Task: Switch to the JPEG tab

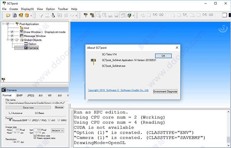Action: click(30, 96)
